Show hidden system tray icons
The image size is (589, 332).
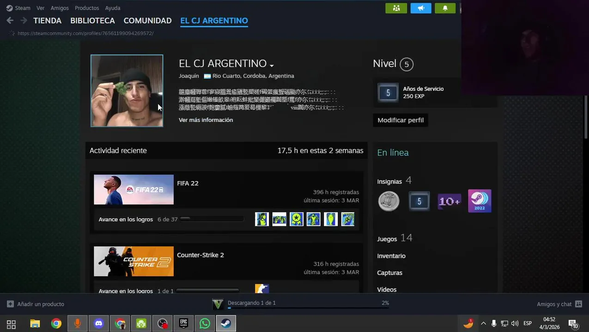coord(483,324)
